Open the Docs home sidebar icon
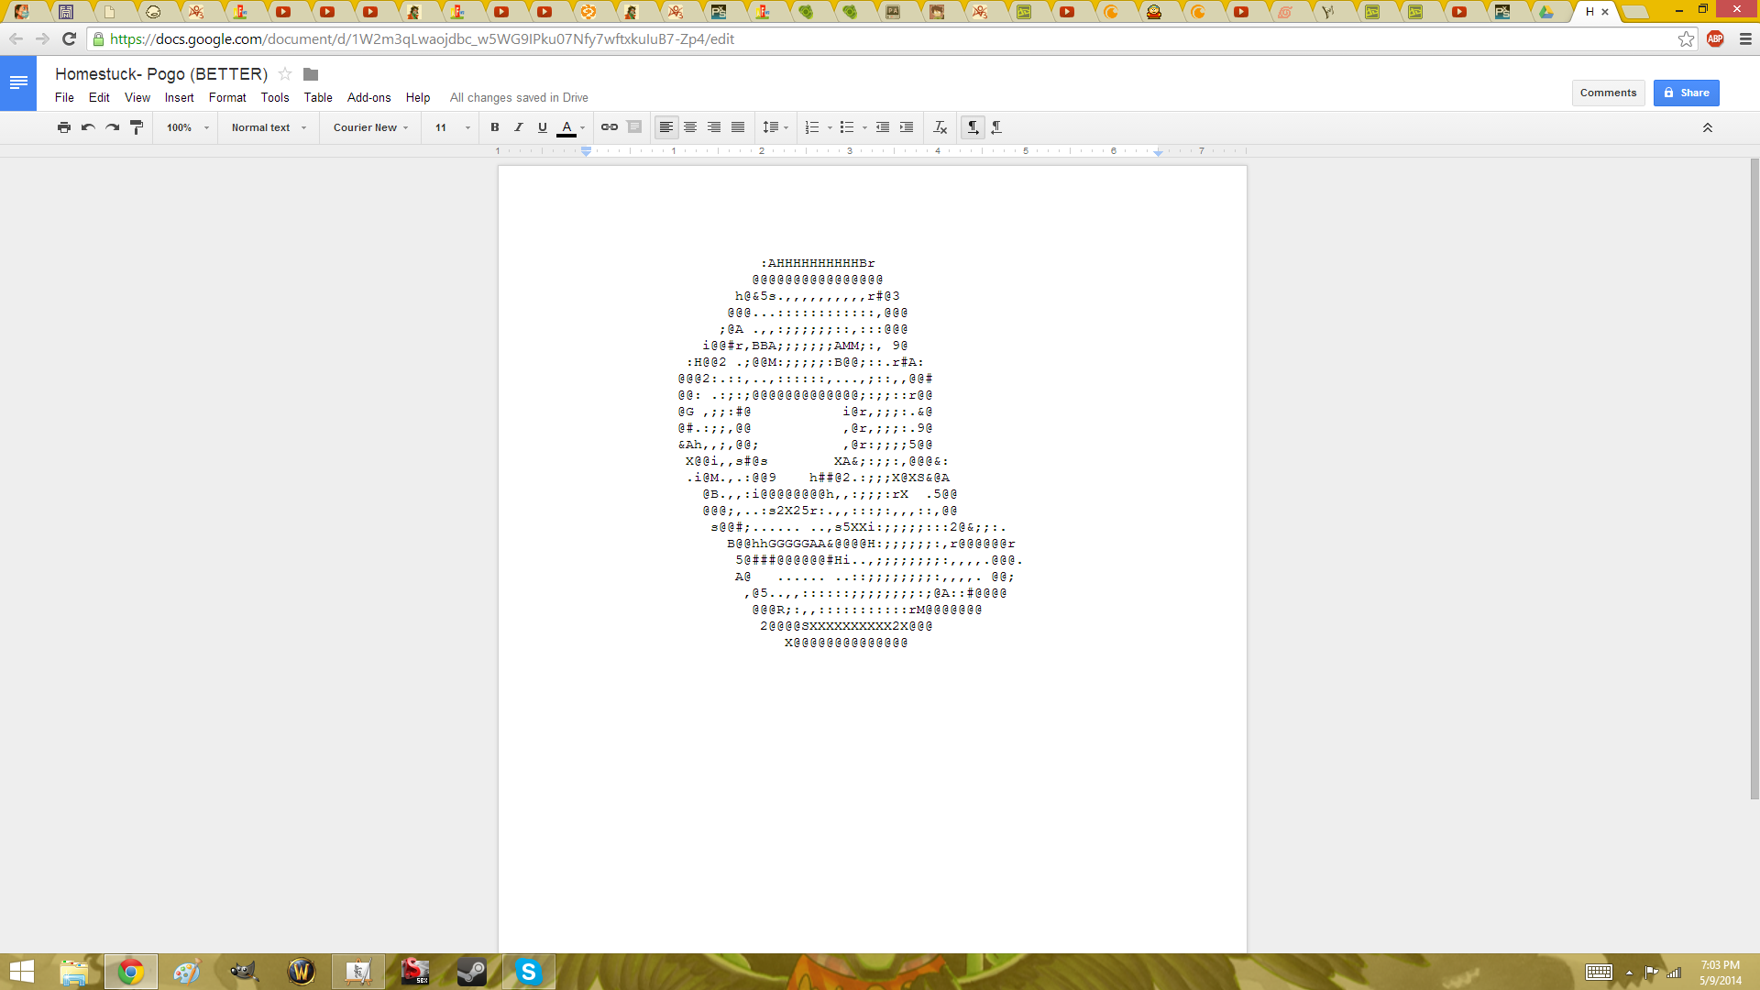The width and height of the screenshot is (1760, 990). 18,83
